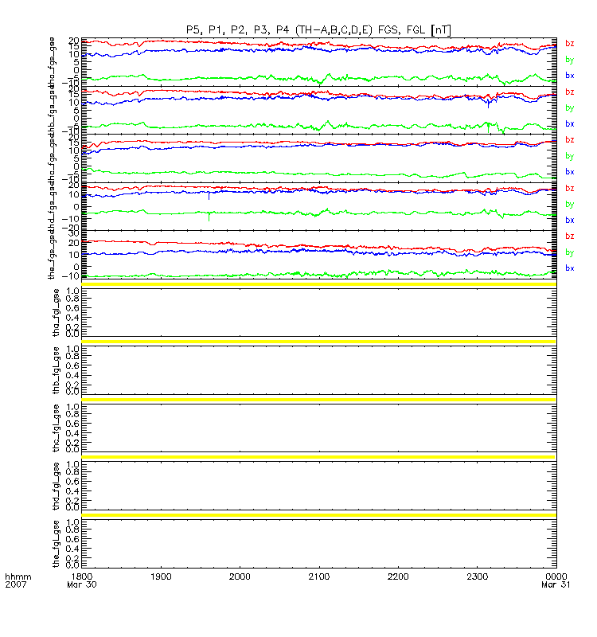
Task: Click the 0.8 tick label in thd_fgl_gse panel
Action: pyautogui.click(x=72, y=472)
